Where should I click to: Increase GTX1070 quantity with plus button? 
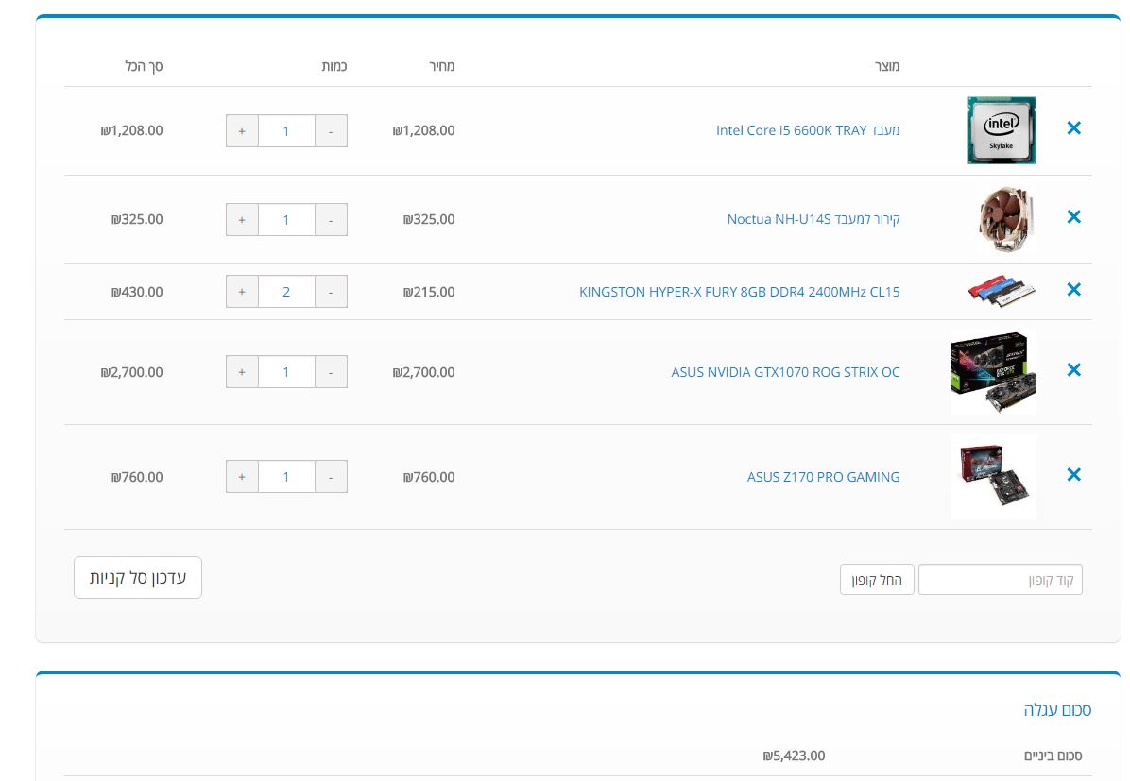242,372
